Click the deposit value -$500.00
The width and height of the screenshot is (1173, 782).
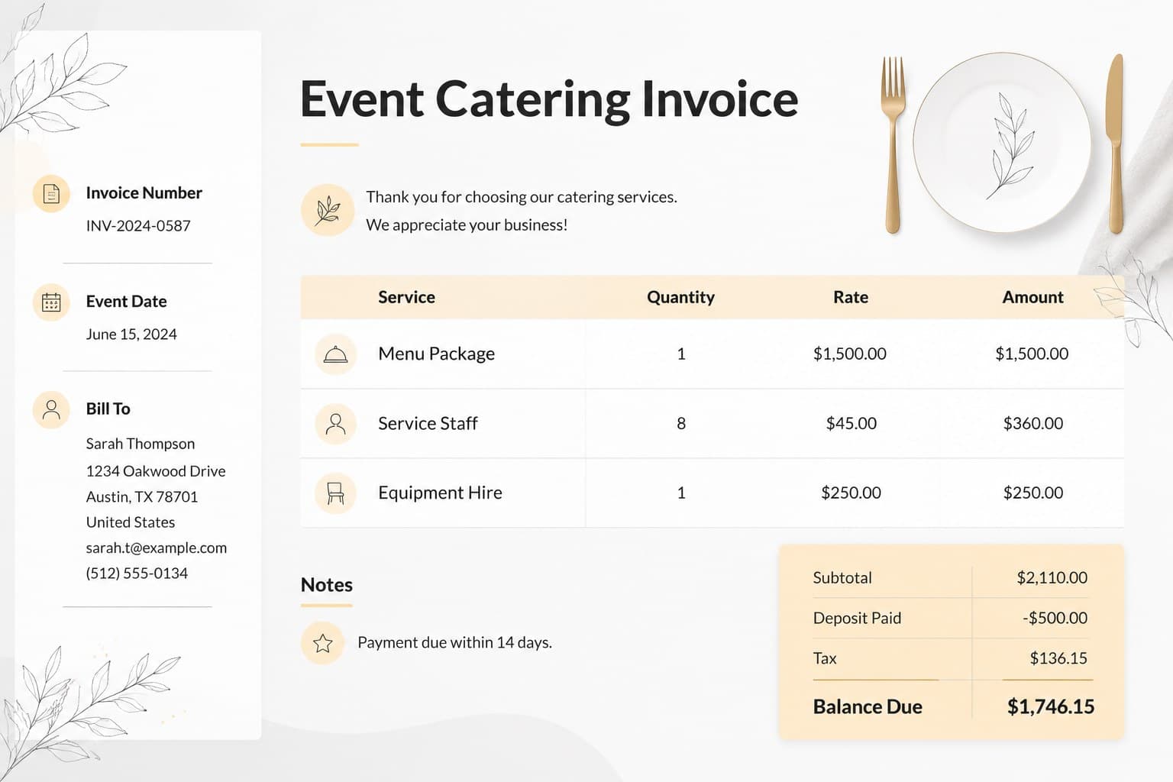(1055, 619)
